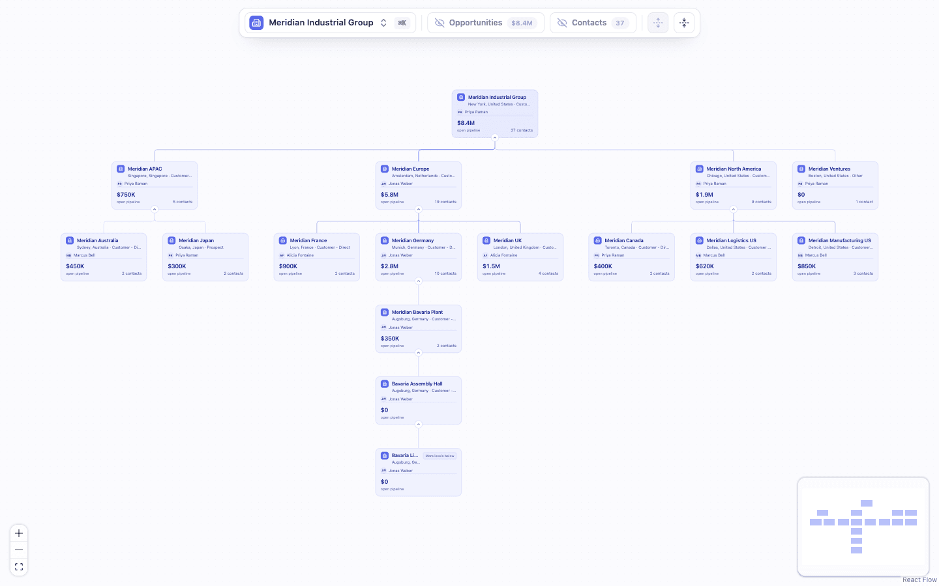Toggle Opportunities visibility with the eye icon

[440, 23]
